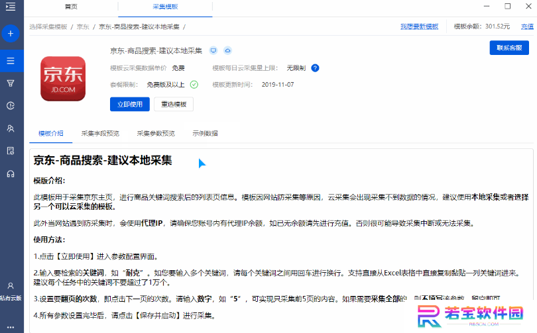The height and width of the screenshot is (333, 537).
Task: Open the headset support sidebar icon
Action: (x=11, y=173)
